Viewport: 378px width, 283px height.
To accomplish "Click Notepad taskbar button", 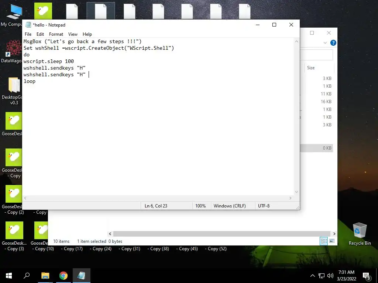I will [82, 276].
